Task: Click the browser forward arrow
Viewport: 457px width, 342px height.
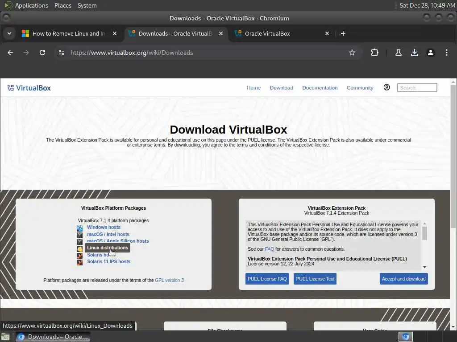Action: [26, 53]
